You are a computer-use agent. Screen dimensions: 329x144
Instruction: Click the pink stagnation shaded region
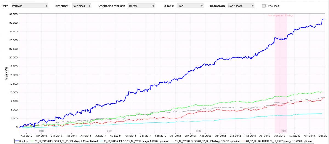click(281, 74)
